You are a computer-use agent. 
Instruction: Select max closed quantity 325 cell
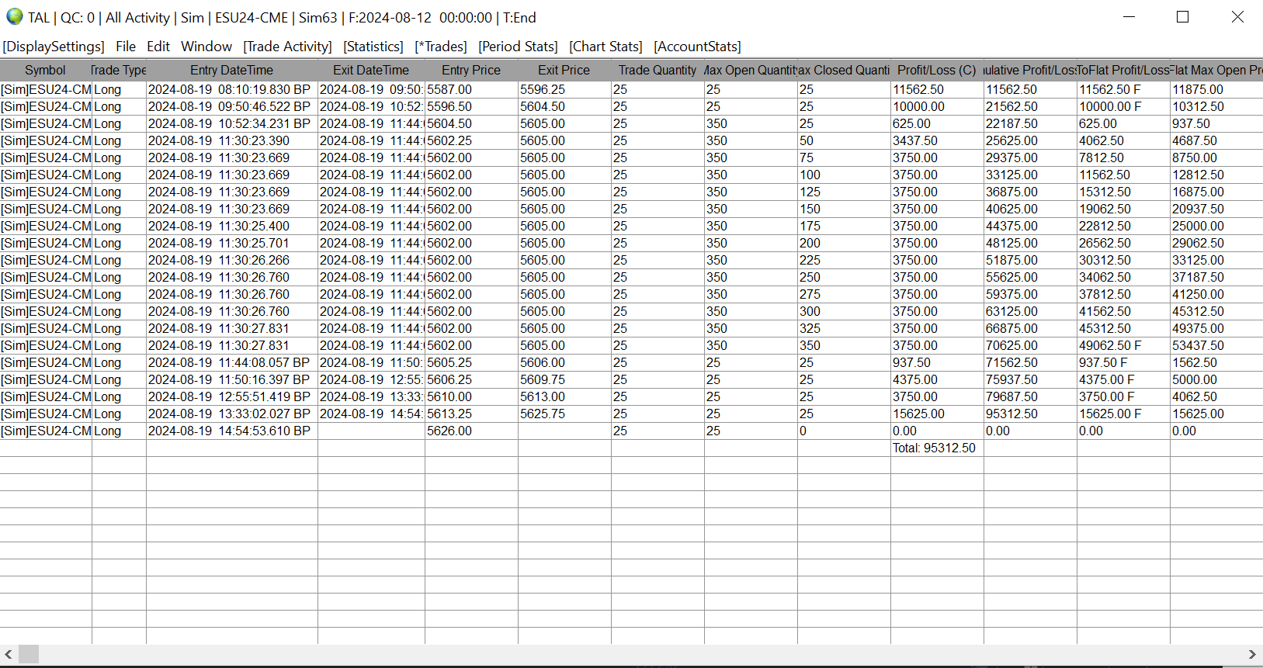click(x=844, y=328)
